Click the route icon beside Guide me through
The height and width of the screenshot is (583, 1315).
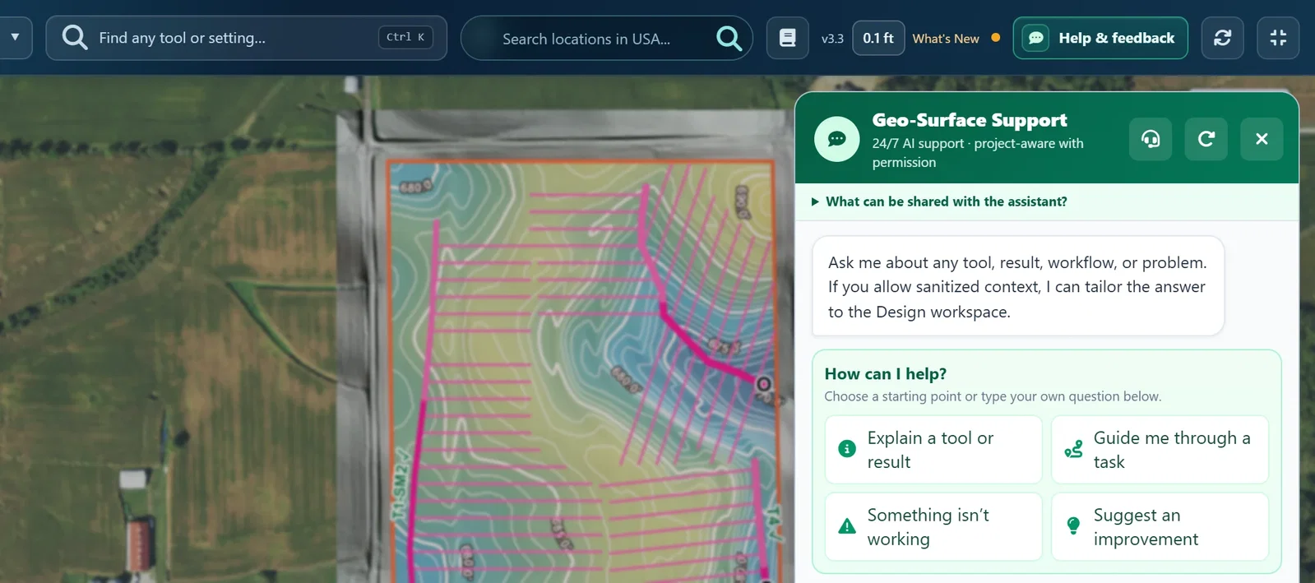tap(1073, 449)
